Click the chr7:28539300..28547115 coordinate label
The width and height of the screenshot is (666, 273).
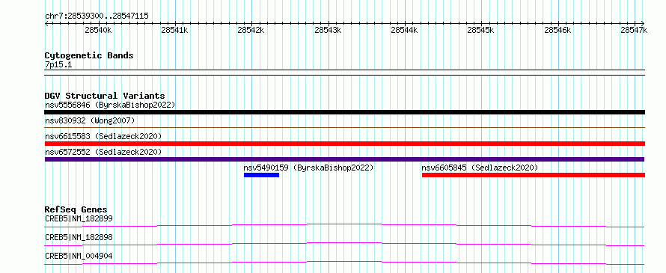tap(97, 16)
